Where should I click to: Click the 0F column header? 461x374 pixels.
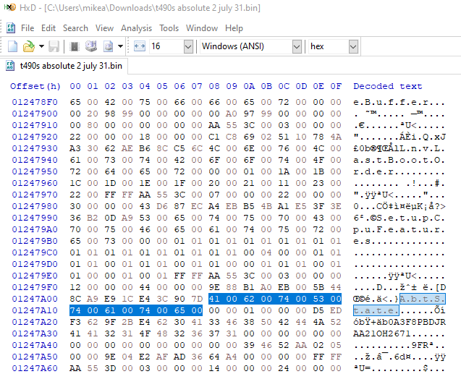pyautogui.click(x=336, y=86)
